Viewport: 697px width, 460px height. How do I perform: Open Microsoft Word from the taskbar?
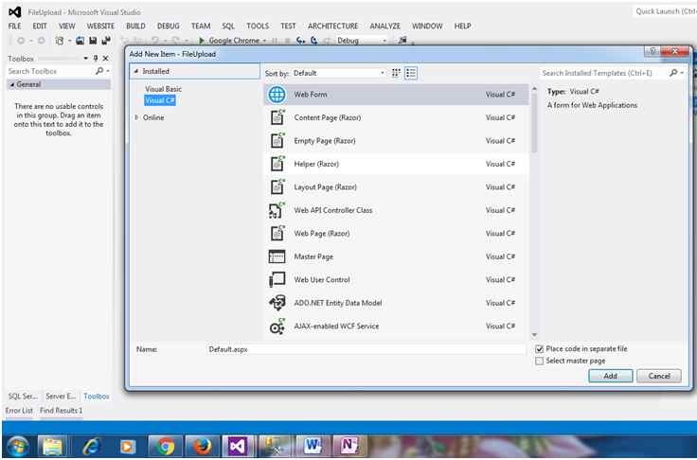click(313, 446)
